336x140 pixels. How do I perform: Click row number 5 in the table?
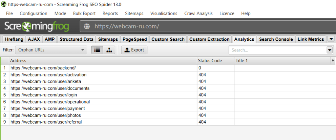pos(5,95)
